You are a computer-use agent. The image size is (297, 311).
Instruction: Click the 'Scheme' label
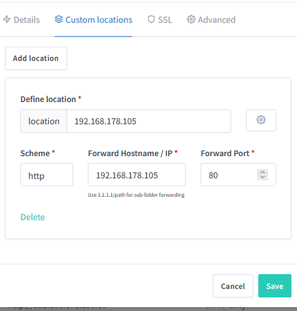tap(35, 154)
